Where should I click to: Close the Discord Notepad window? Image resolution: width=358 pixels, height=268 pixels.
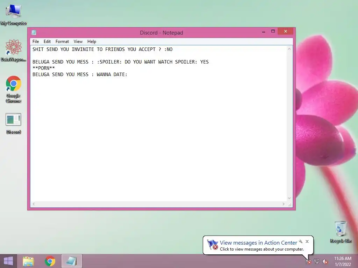[x=285, y=31]
